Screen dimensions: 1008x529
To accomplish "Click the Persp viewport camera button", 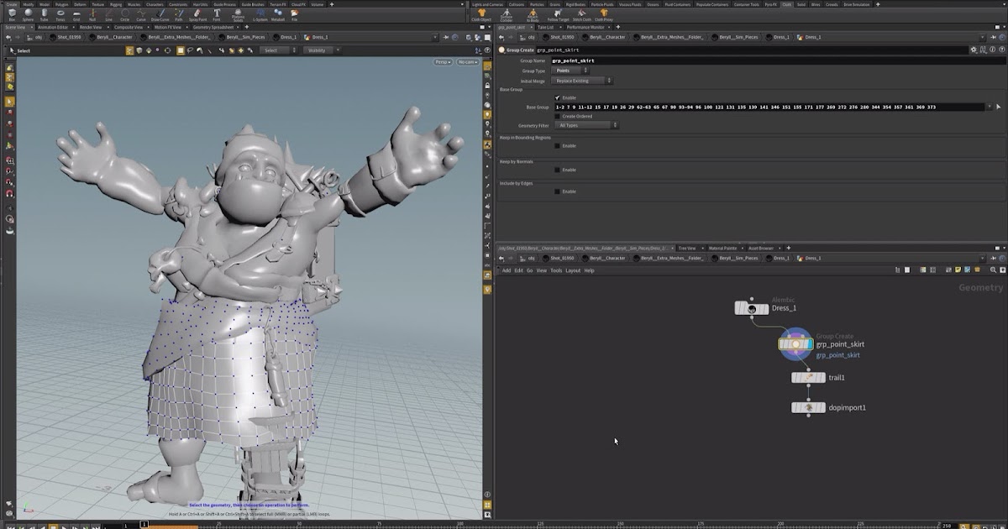I will point(443,62).
